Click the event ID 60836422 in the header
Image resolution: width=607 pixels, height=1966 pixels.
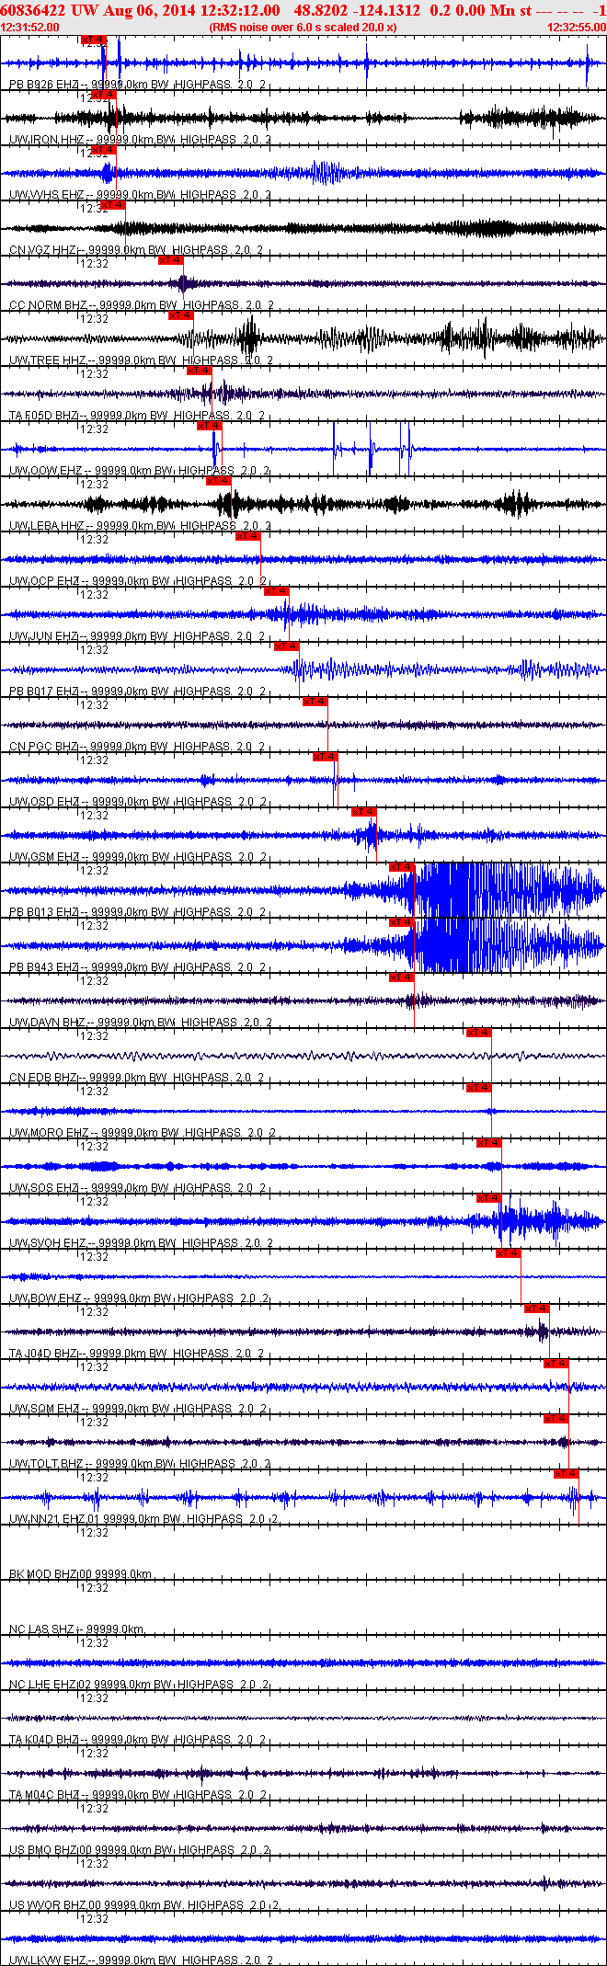(x=33, y=10)
